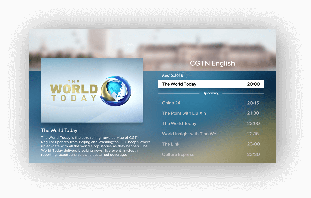Click the CGTN English channel title
The image size is (311, 198).
click(212, 63)
